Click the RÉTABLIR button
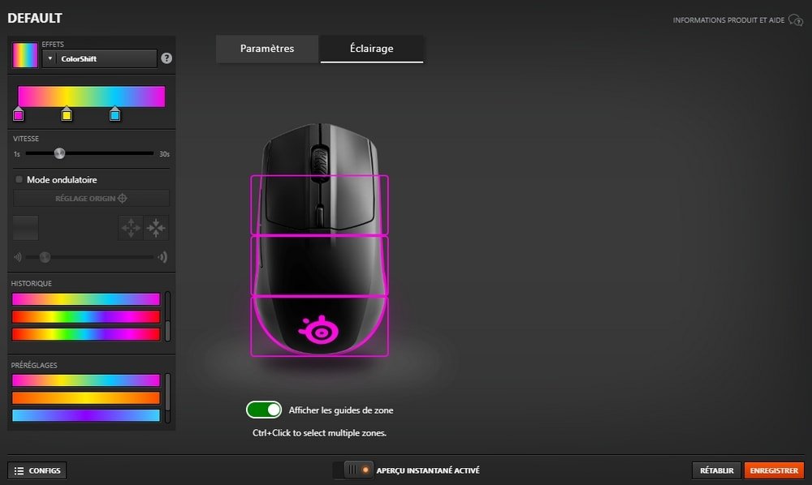The height and width of the screenshot is (485, 812). [x=716, y=470]
